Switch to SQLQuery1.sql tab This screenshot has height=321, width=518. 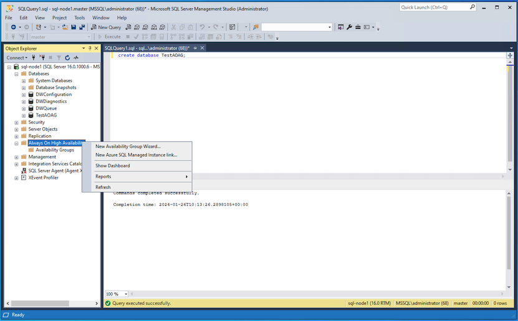(147, 48)
